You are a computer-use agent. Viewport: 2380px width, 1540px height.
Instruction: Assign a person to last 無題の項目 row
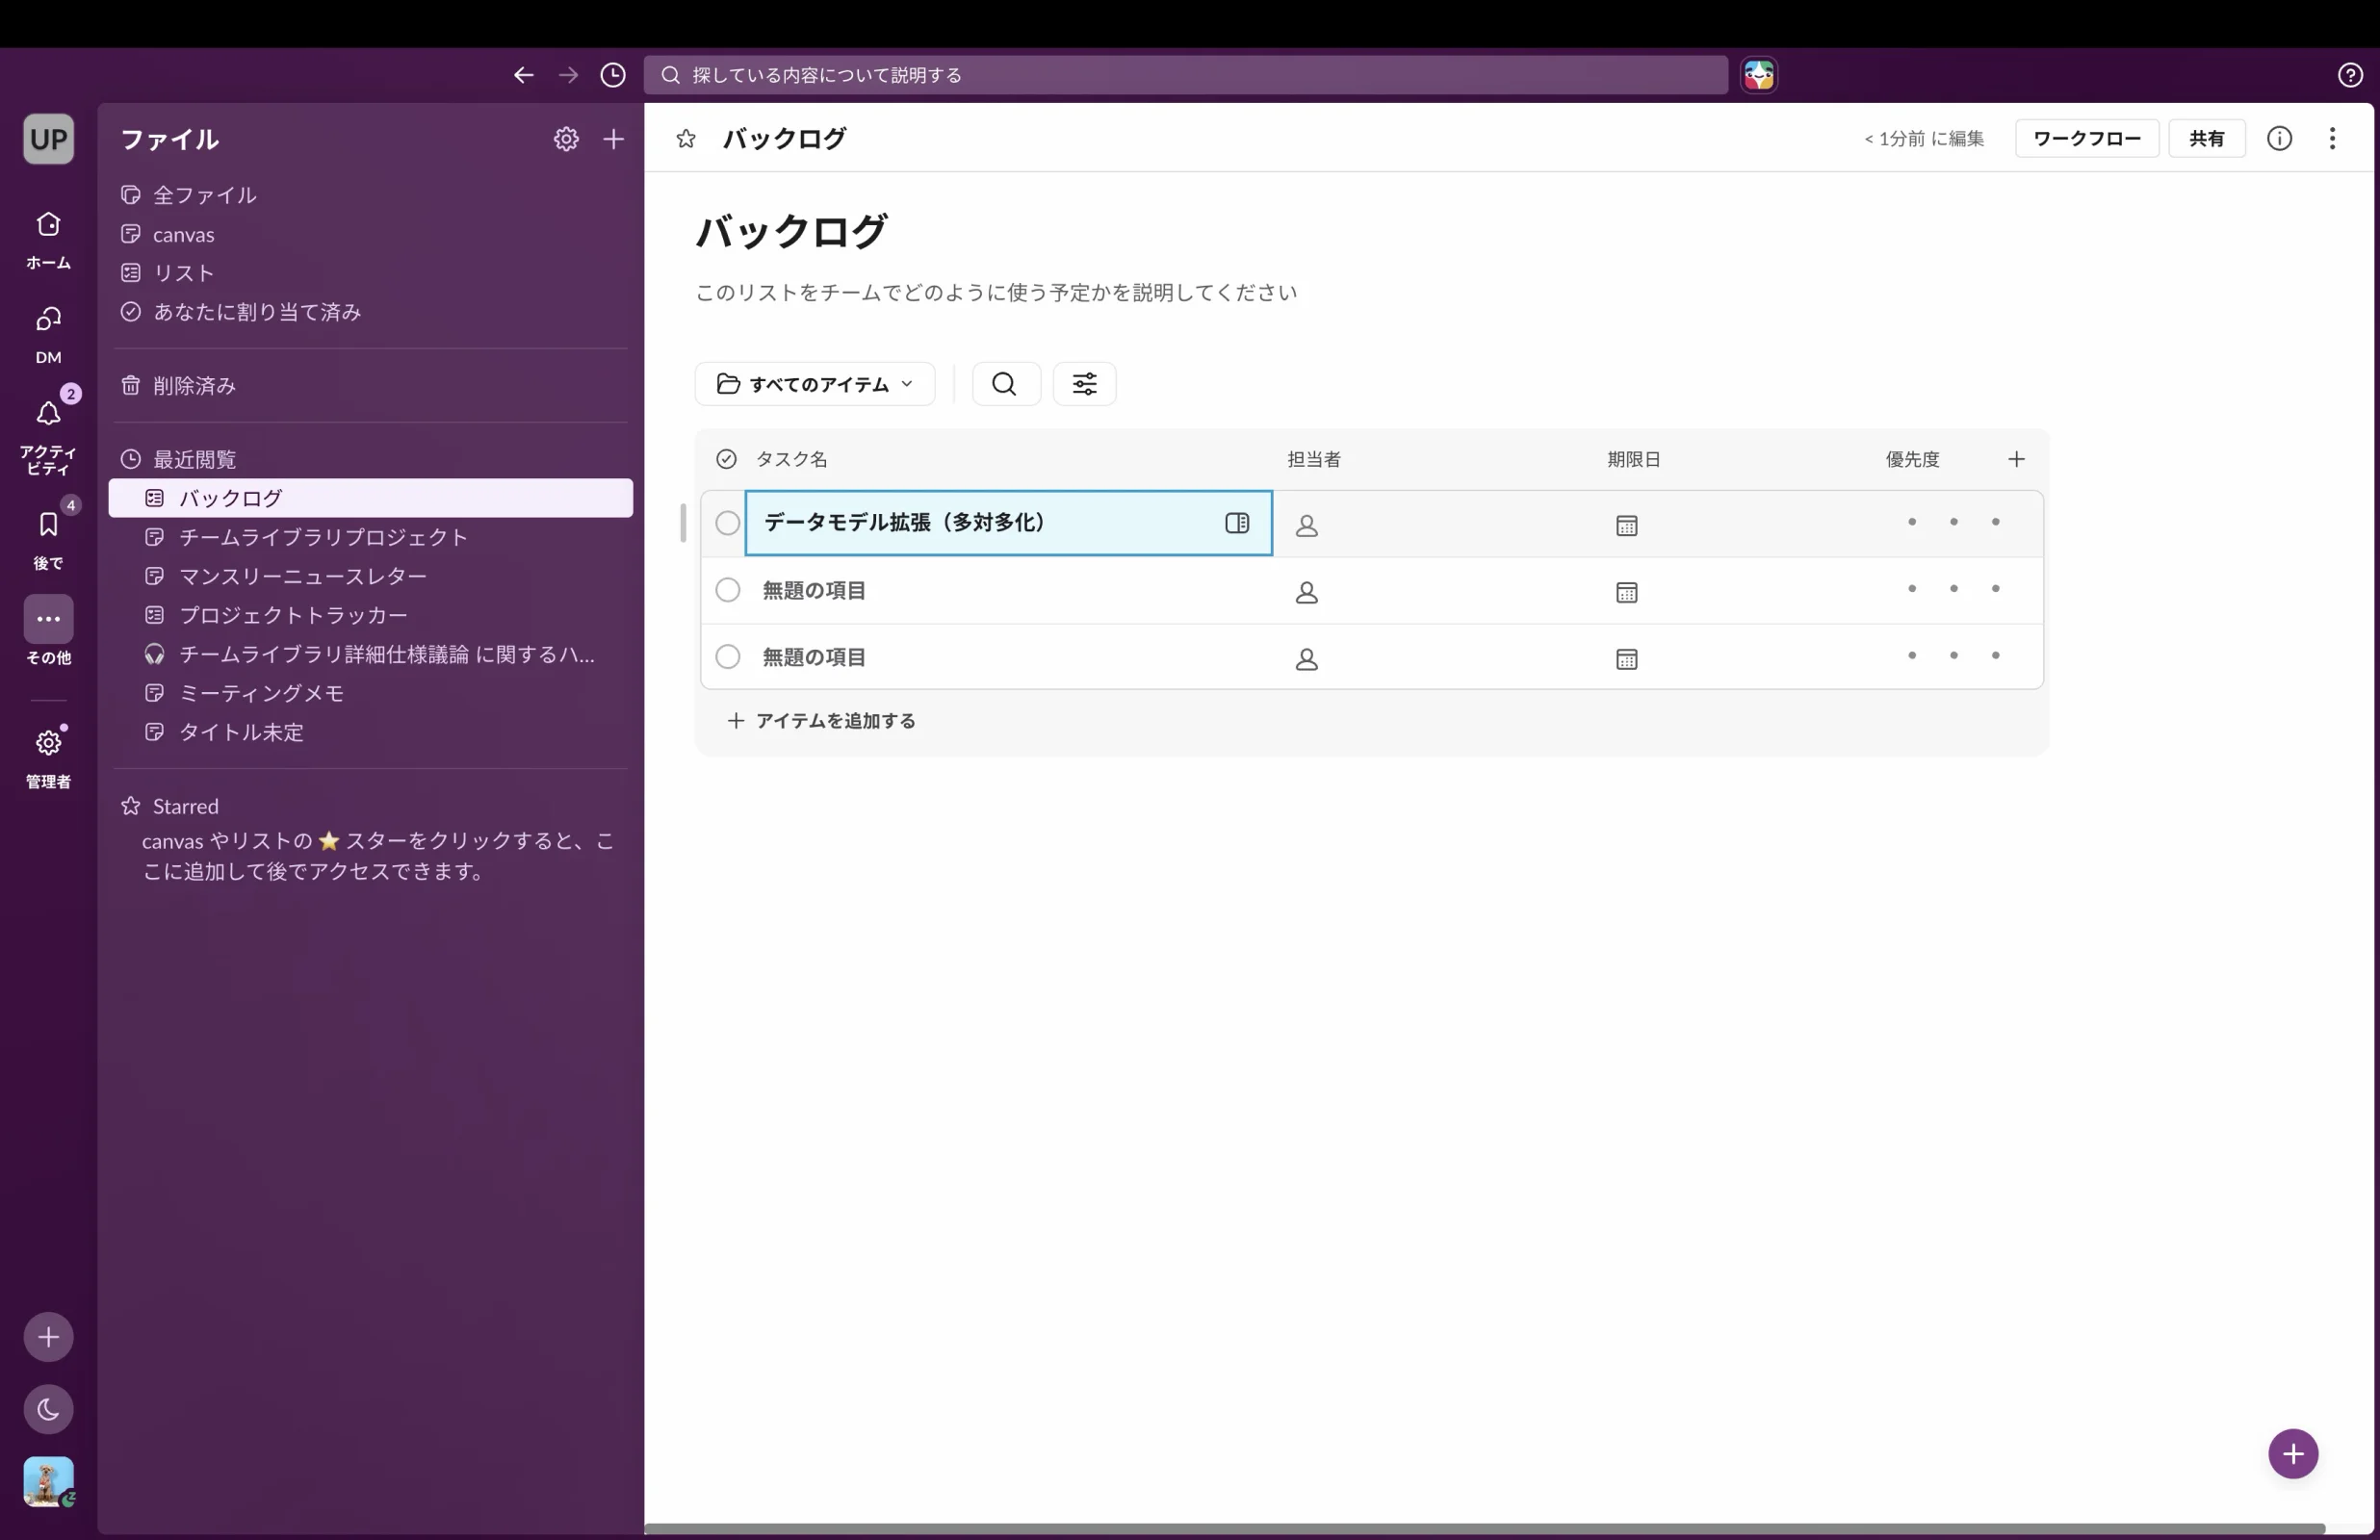click(x=1306, y=659)
